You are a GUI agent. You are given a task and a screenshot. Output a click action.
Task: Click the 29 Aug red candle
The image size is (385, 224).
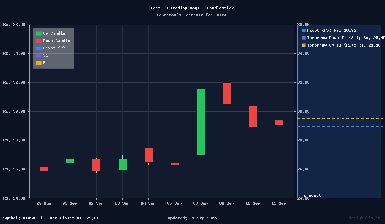click(x=44, y=169)
